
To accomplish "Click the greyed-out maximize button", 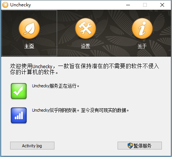I will (145, 5).
